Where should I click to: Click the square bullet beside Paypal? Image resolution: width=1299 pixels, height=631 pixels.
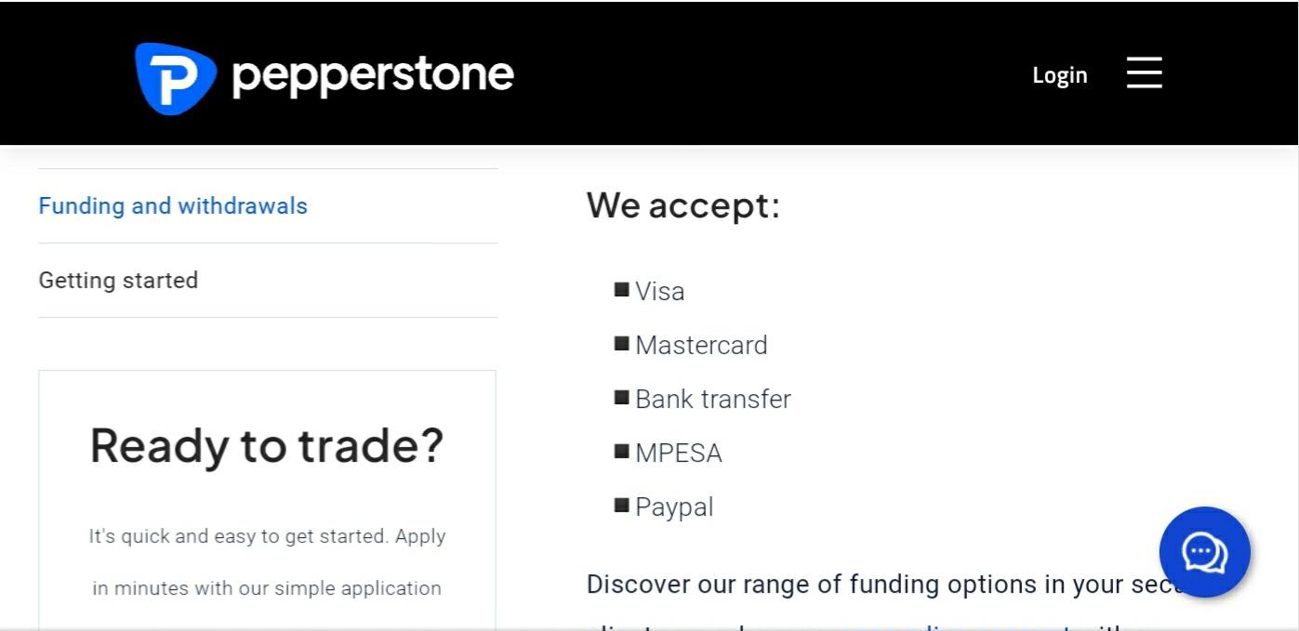point(622,506)
